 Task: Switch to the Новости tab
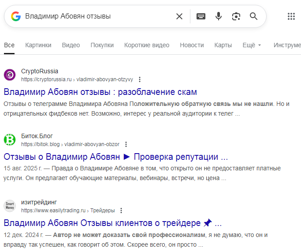pyautogui.click(x=192, y=45)
